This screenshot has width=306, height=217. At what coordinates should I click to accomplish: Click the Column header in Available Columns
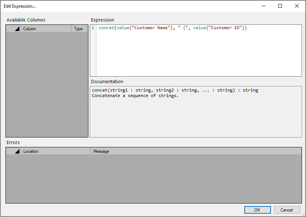click(x=30, y=28)
